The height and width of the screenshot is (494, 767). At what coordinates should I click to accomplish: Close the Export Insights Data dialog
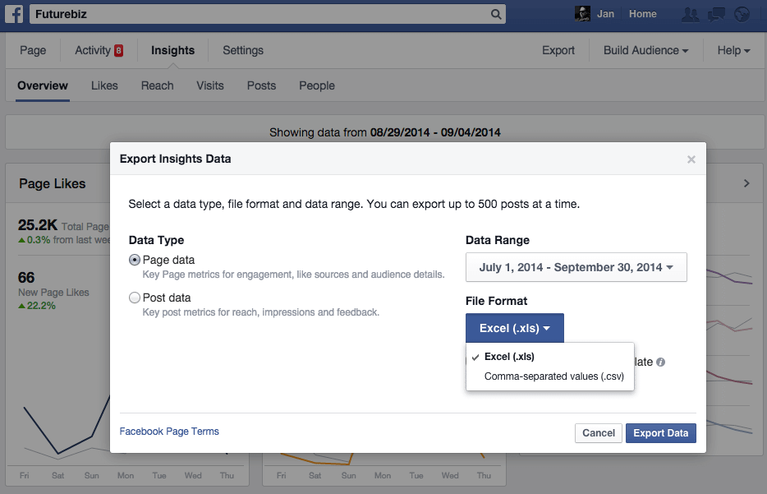(x=691, y=159)
